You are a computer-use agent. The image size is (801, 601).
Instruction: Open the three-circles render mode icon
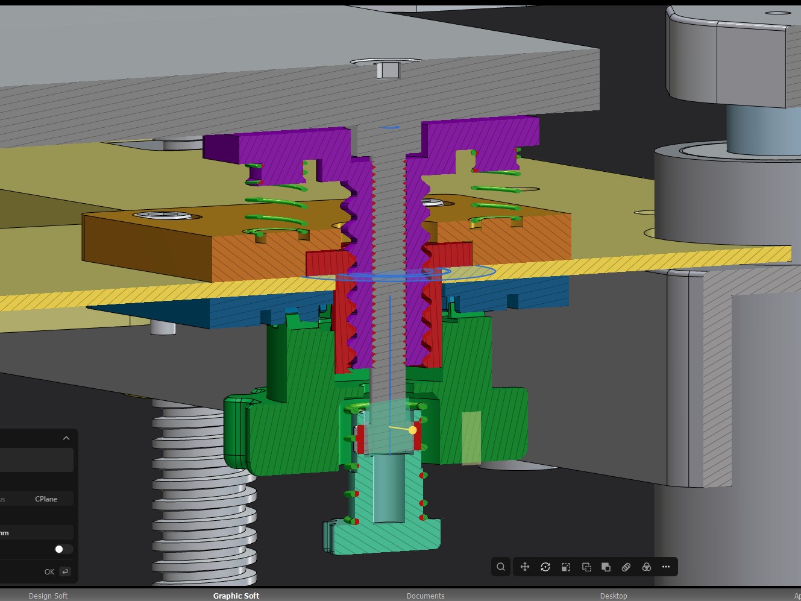pos(647,567)
